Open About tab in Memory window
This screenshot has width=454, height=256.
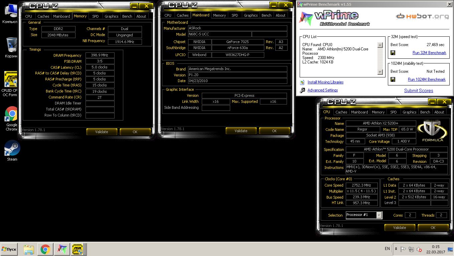141,16
